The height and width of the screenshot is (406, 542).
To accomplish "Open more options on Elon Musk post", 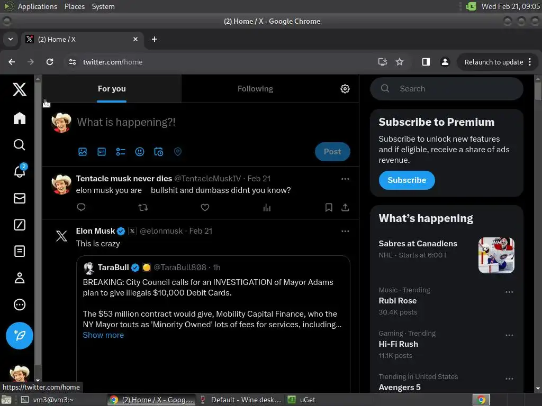I will [x=345, y=232].
